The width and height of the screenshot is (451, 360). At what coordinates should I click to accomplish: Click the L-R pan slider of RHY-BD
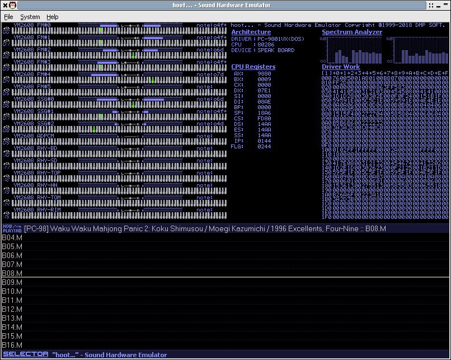[130, 149]
